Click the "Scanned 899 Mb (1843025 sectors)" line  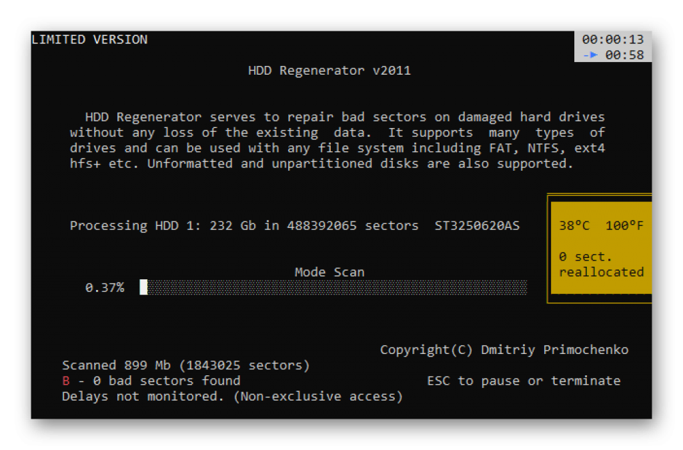186,365
